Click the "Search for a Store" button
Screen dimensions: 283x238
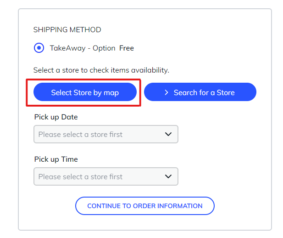[200, 92]
